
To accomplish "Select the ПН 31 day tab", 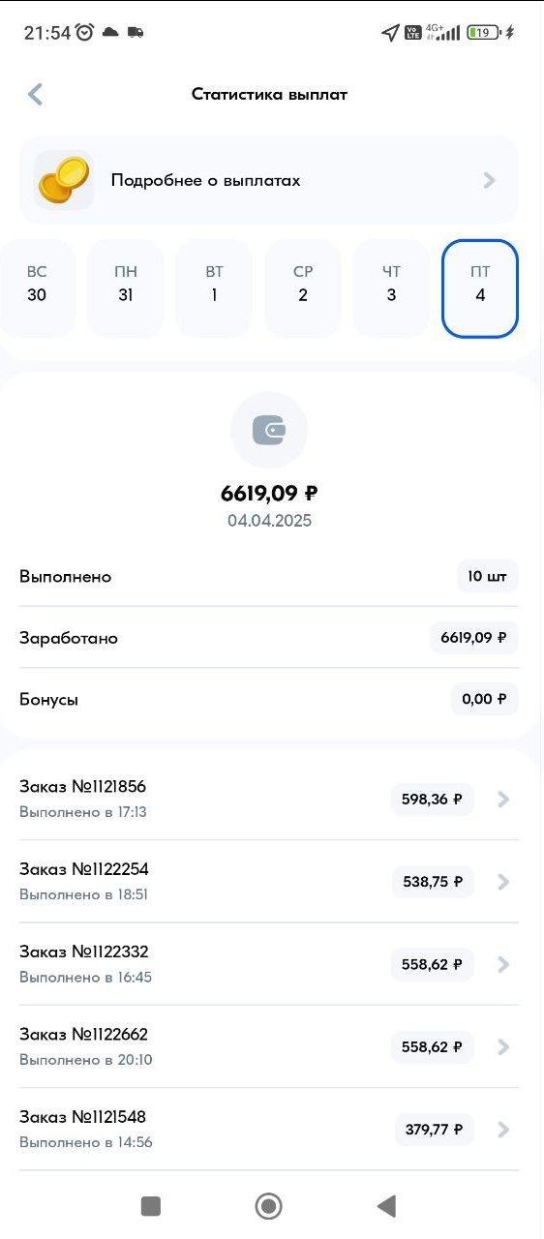I will (x=126, y=287).
